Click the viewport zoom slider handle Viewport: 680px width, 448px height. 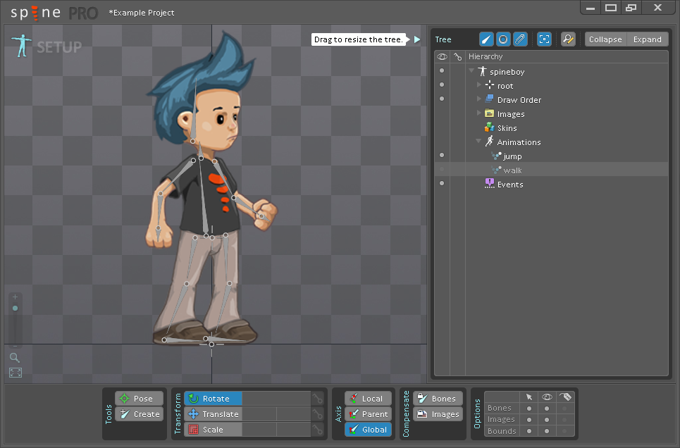coord(15,309)
